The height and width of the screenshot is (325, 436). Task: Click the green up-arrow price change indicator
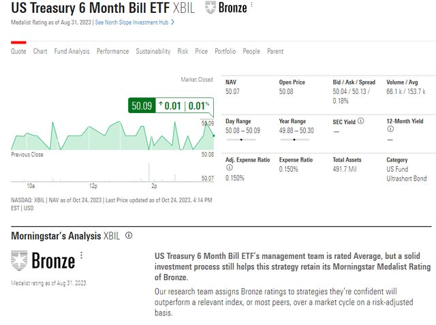click(x=161, y=106)
